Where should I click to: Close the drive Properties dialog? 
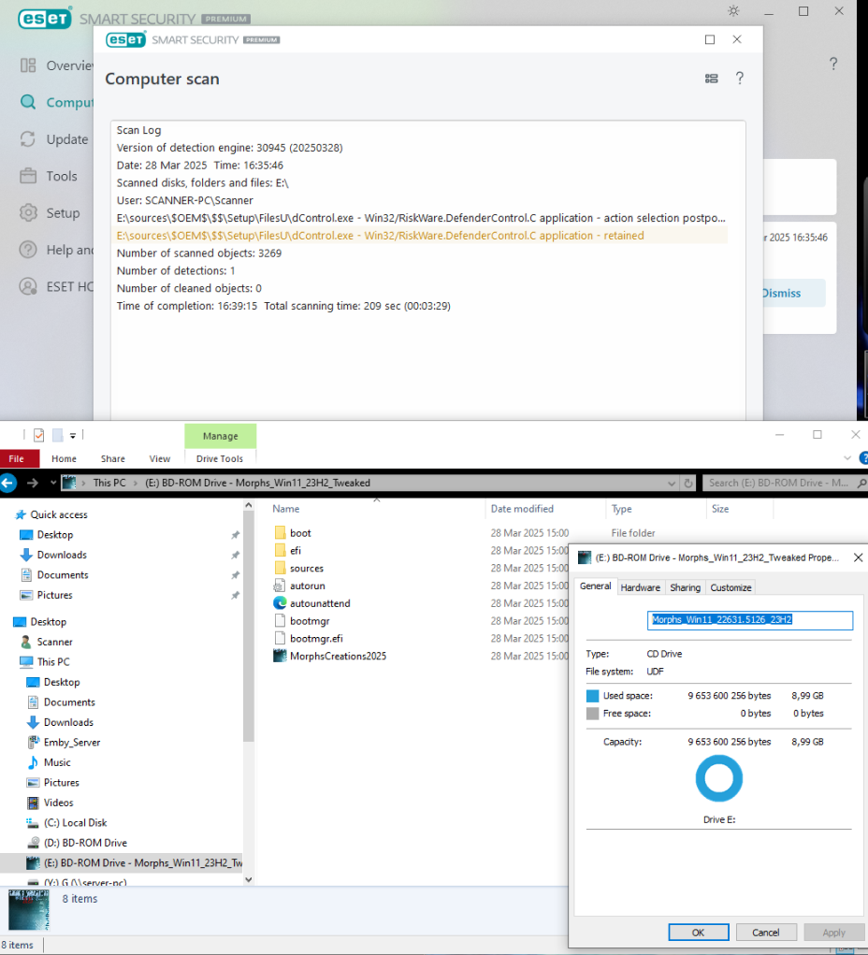(858, 557)
